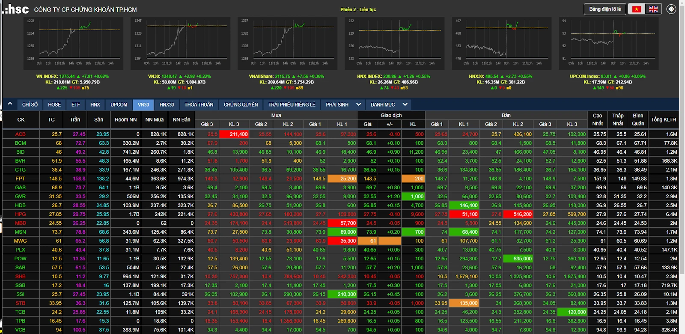Select the SHB stock symbol
The height and width of the screenshot is (334, 685).
pyautogui.click(x=21, y=276)
